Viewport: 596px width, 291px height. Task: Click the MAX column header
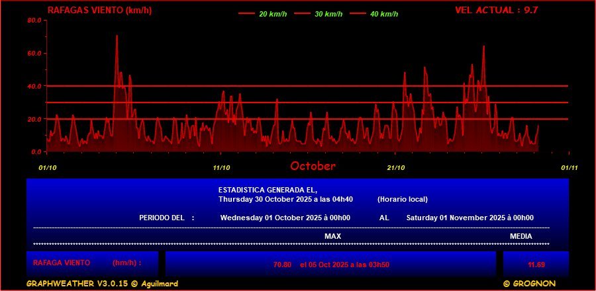point(332,236)
